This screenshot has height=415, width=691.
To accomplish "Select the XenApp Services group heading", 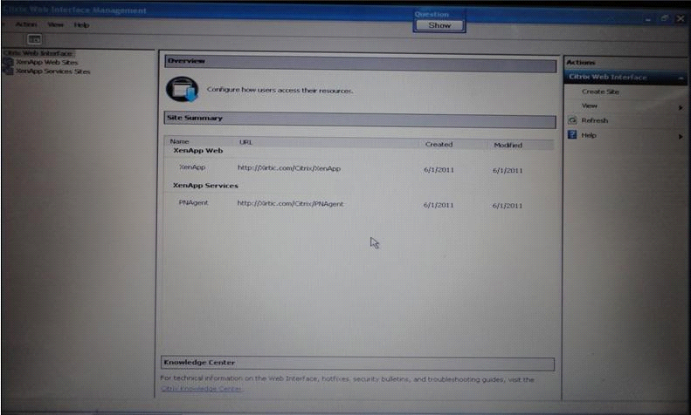I will click(205, 186).
